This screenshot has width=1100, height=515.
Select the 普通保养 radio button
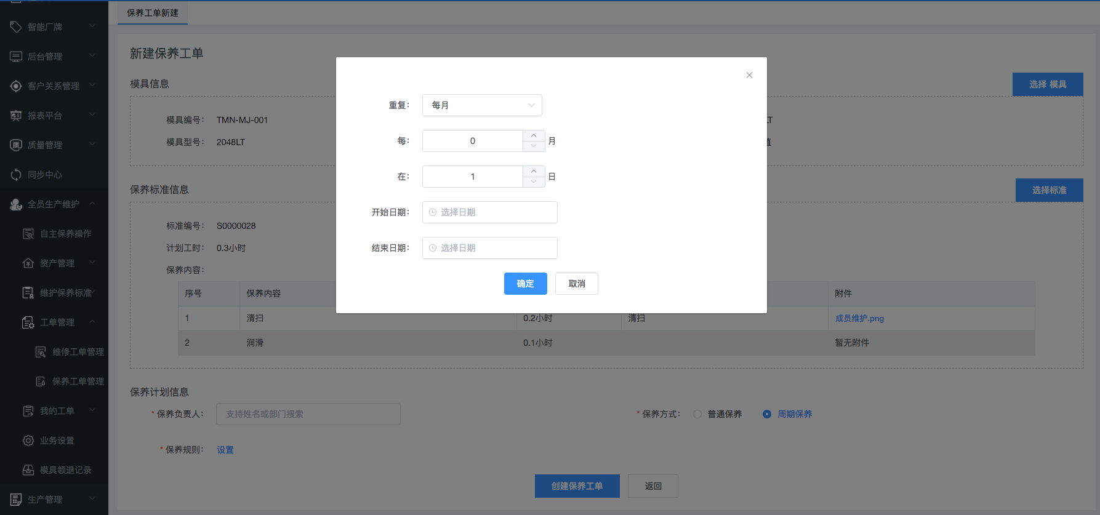point(697,414)
